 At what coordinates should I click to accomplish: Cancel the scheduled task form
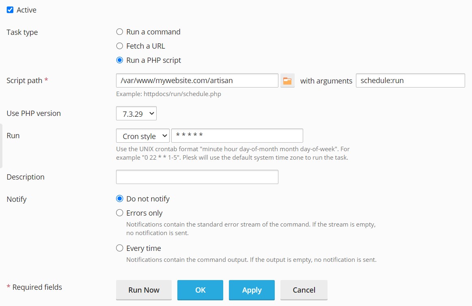click(304, 290)
